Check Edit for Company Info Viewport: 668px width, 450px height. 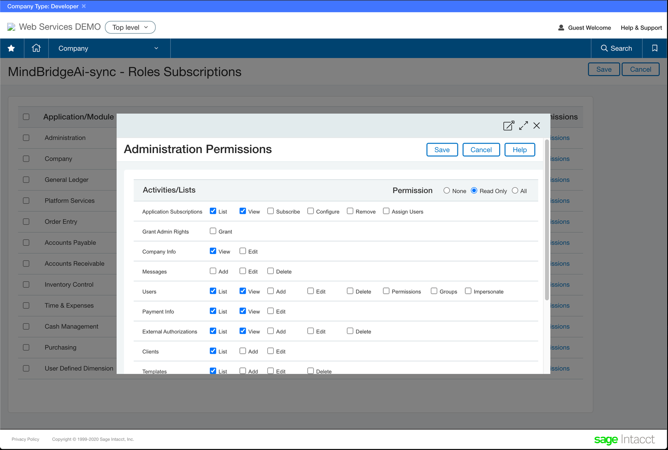click(x=243, y=251)
